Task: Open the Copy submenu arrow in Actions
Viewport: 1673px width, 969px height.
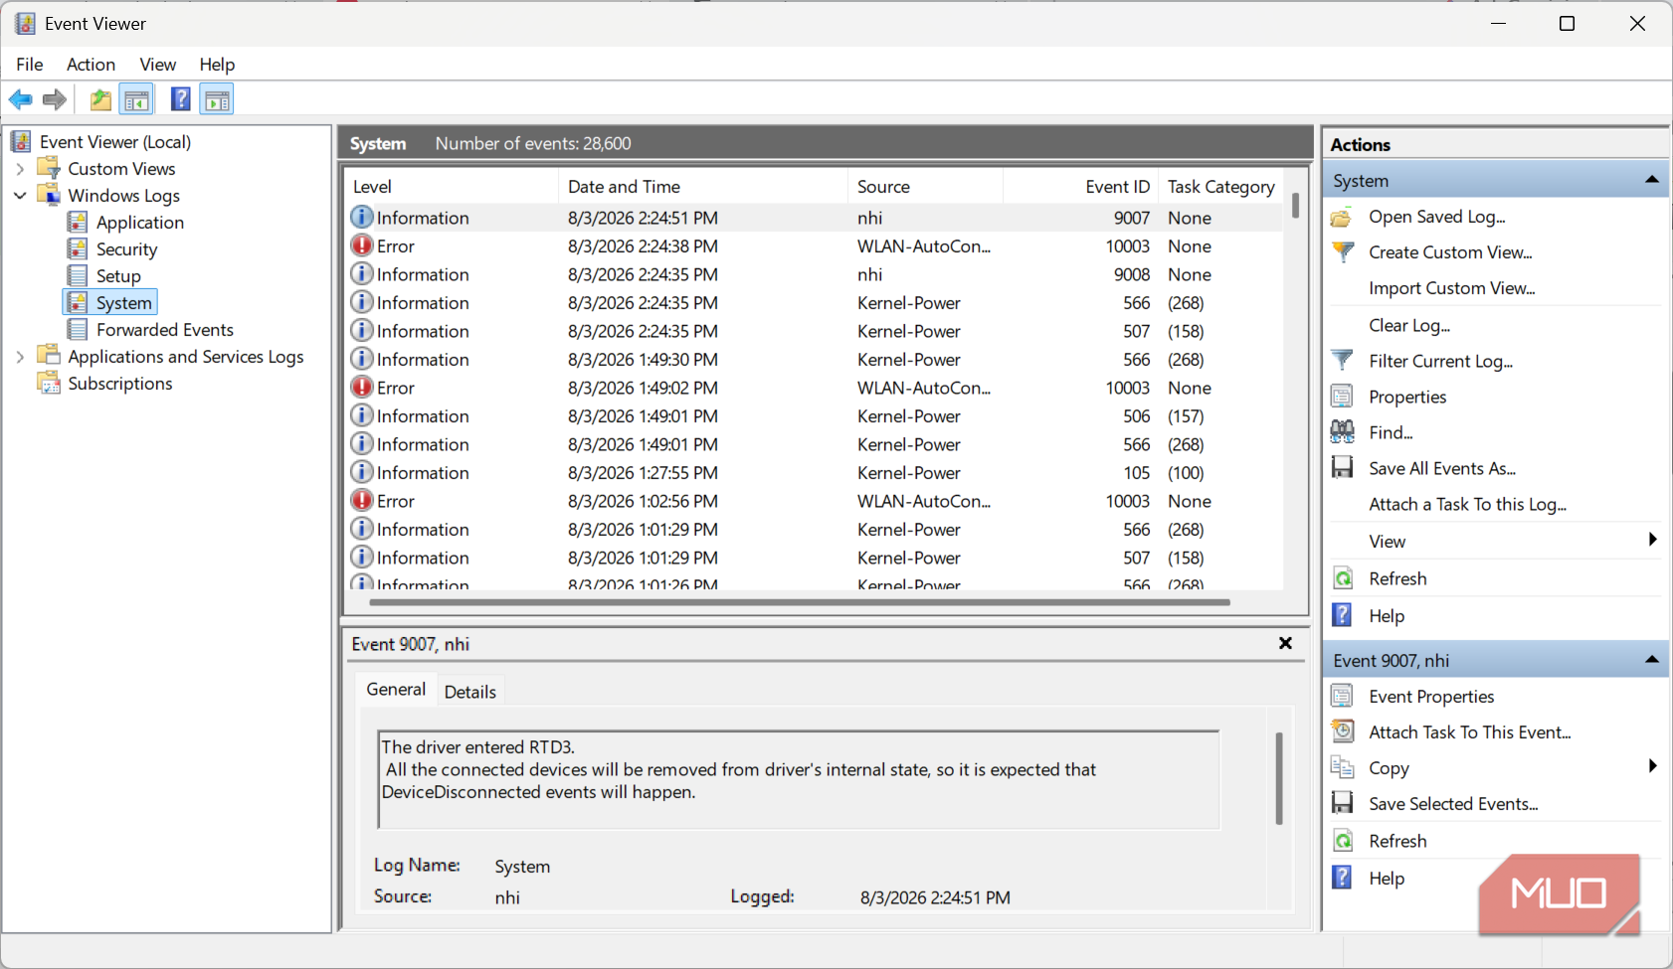Action: (1652, 766)
